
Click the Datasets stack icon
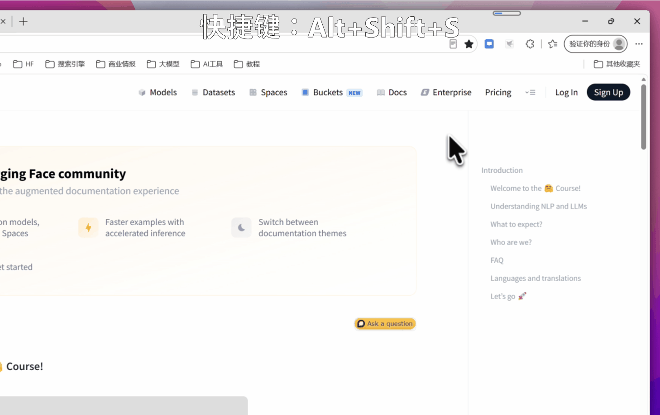195,92
